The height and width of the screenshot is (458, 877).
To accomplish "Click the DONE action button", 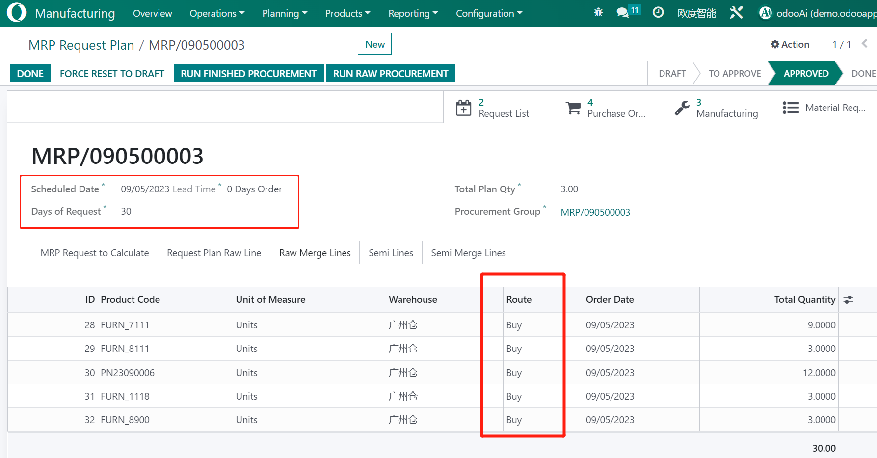I will coord(30,74).
